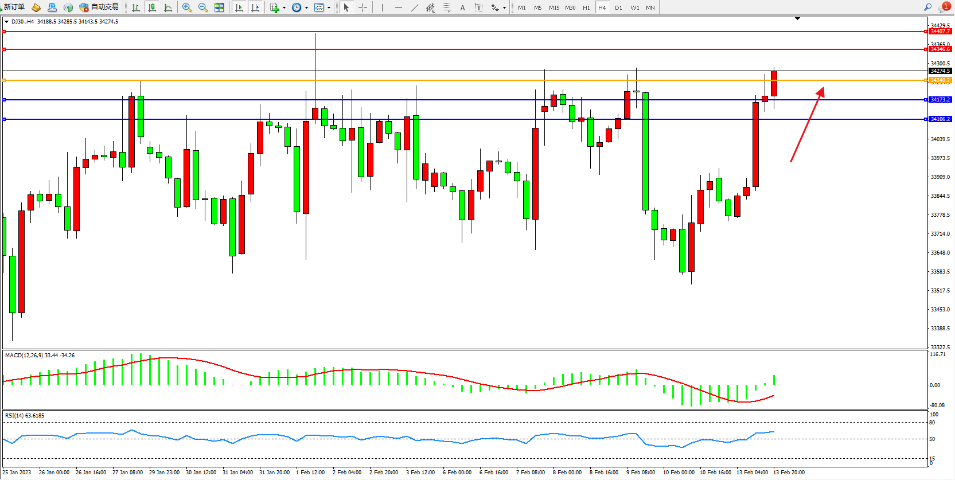The width and height of the screenshot is (955, 480).
Task: Pick the text label 'A' tool
Action: 462,7
